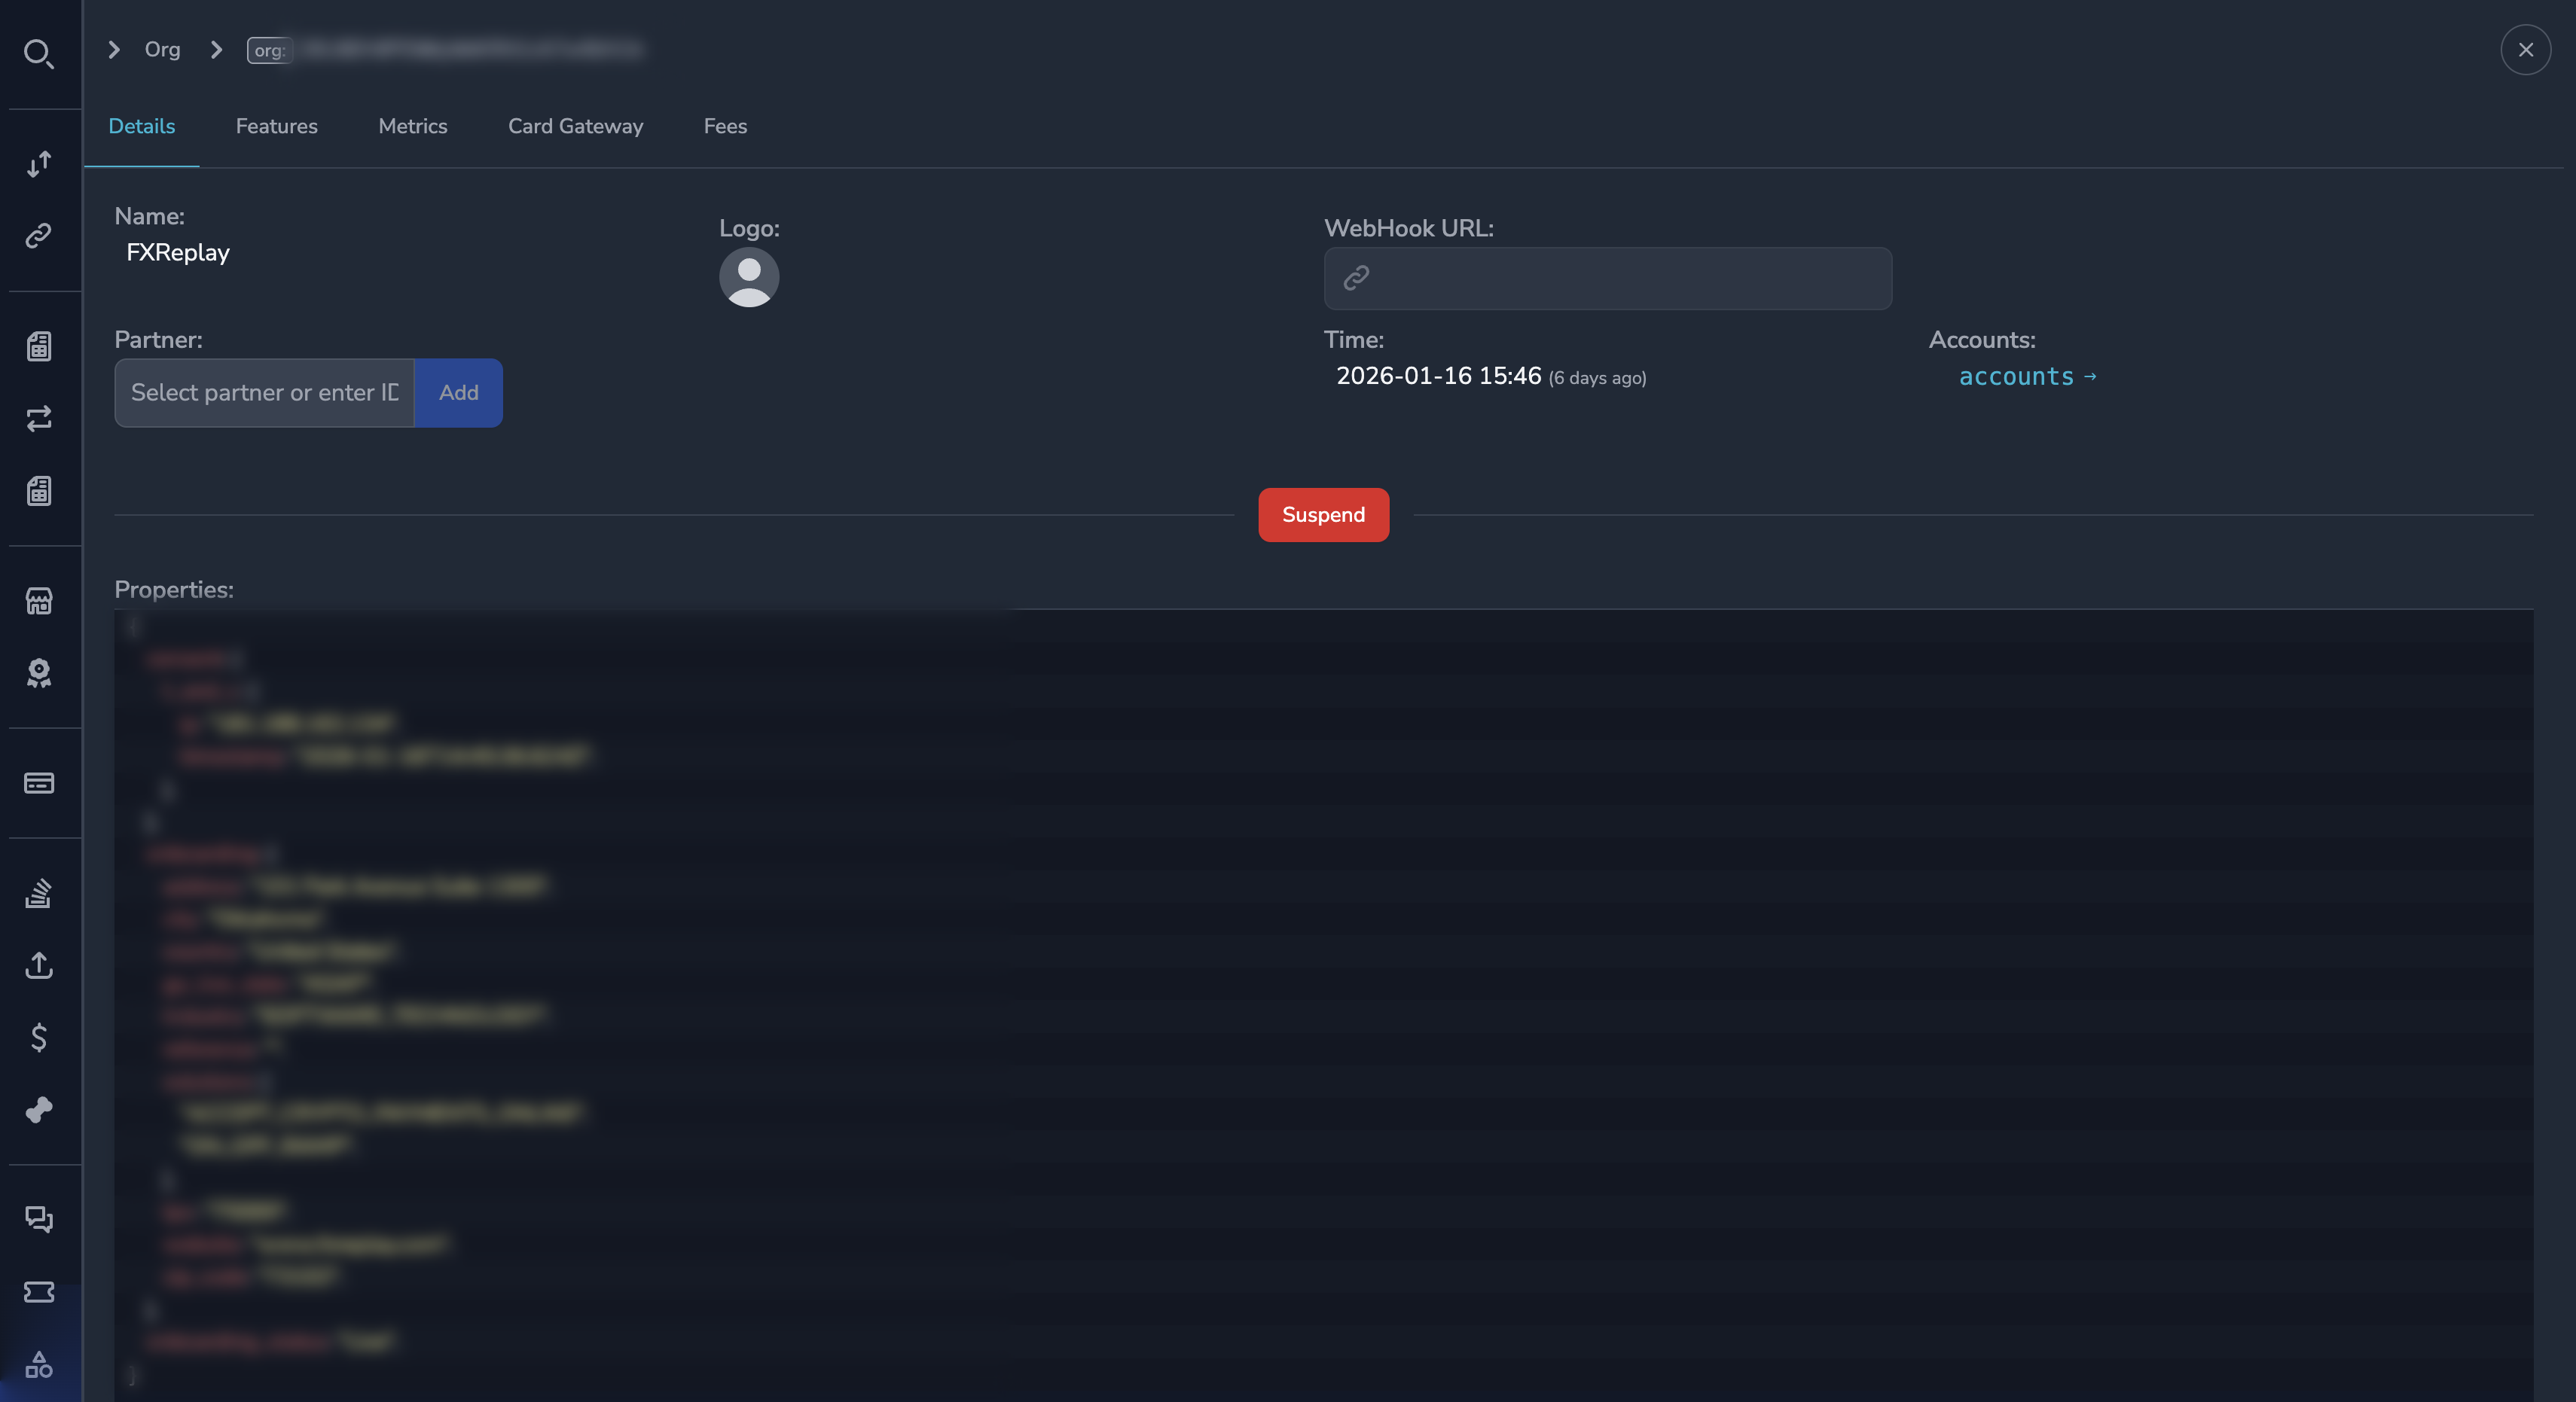The width and height of the screenshot is (2576, 1402).
Task: Switch to the Metrics tab
Action: click(x=413, y=126)
